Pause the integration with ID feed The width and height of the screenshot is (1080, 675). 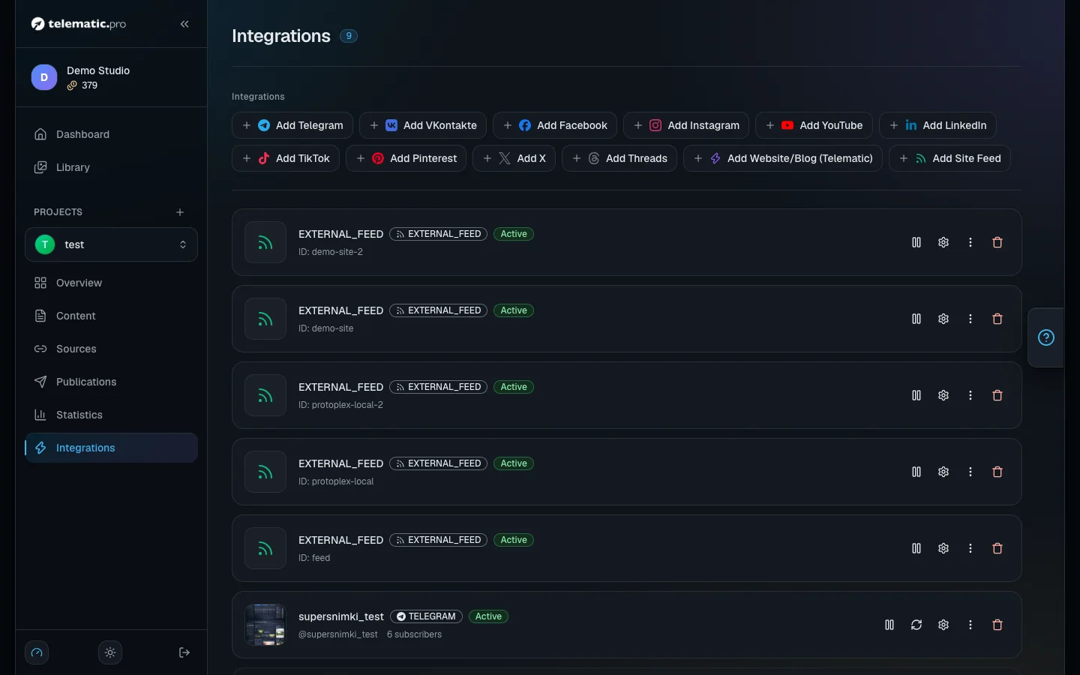coord(916,548)
